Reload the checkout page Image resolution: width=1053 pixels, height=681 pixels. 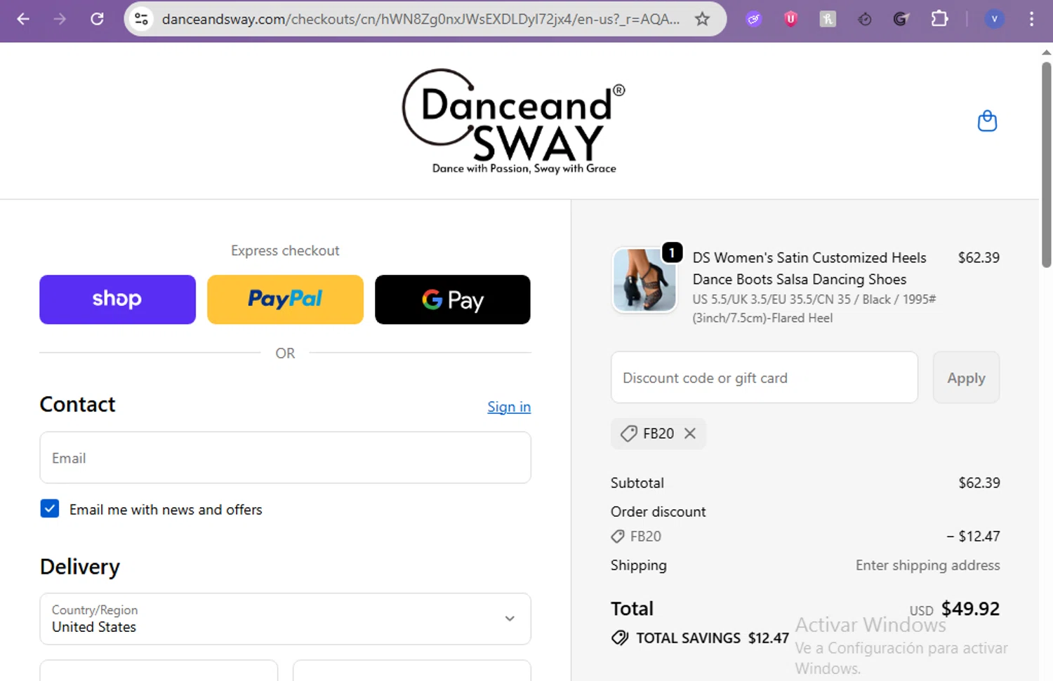click(x=97, y=19)
